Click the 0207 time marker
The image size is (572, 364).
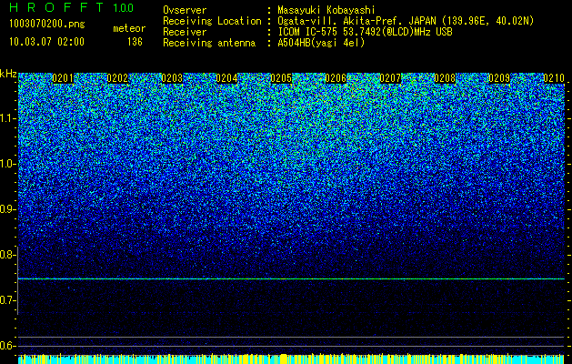click(390, 78)
